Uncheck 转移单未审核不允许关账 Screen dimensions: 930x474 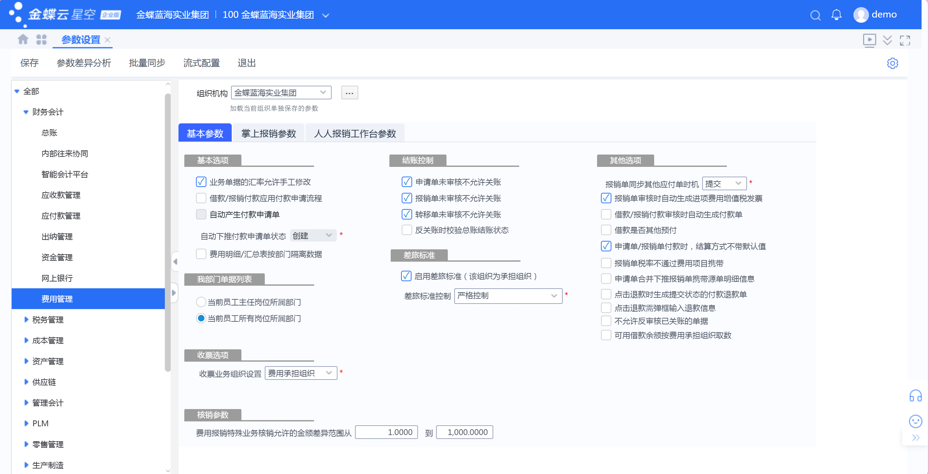[x=407, y=214]
